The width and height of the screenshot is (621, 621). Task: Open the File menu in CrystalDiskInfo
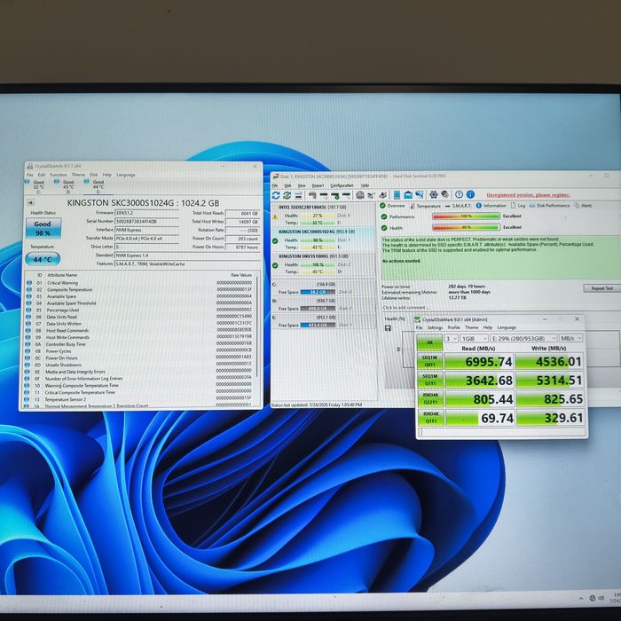(29, 175)
